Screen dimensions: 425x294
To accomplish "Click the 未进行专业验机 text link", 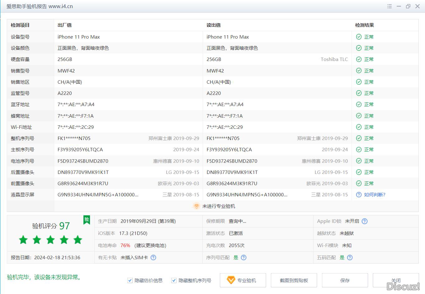I will [219, 206].
